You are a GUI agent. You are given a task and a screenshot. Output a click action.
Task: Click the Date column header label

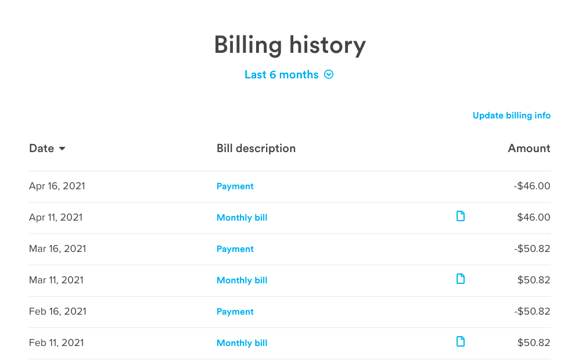(x=41, y=149)
